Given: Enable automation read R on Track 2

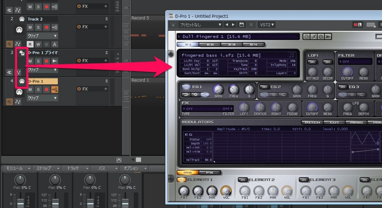Looking at the screenshot, I should (30, 44).
